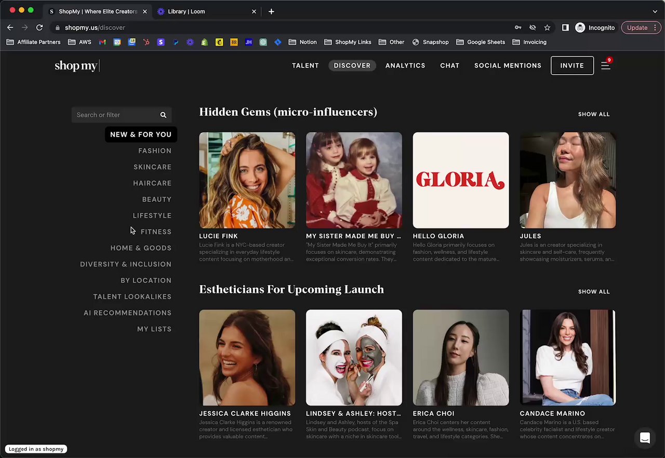Open the Google Calendar bookmark
Image resolution: width=665 pixels, height=458 pixels.
pyautogui.click(x=117, y=42)
